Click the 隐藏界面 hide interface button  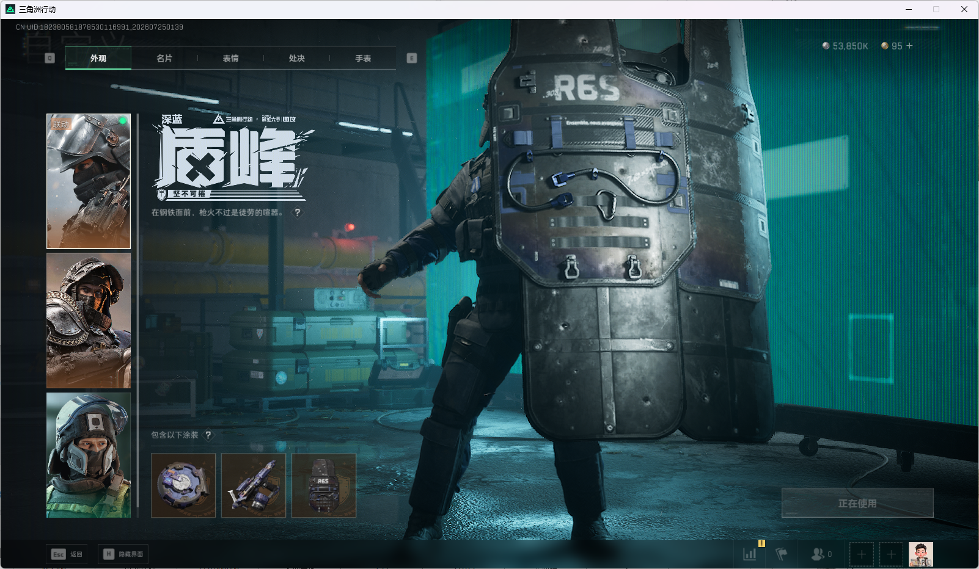click(123, 554)
